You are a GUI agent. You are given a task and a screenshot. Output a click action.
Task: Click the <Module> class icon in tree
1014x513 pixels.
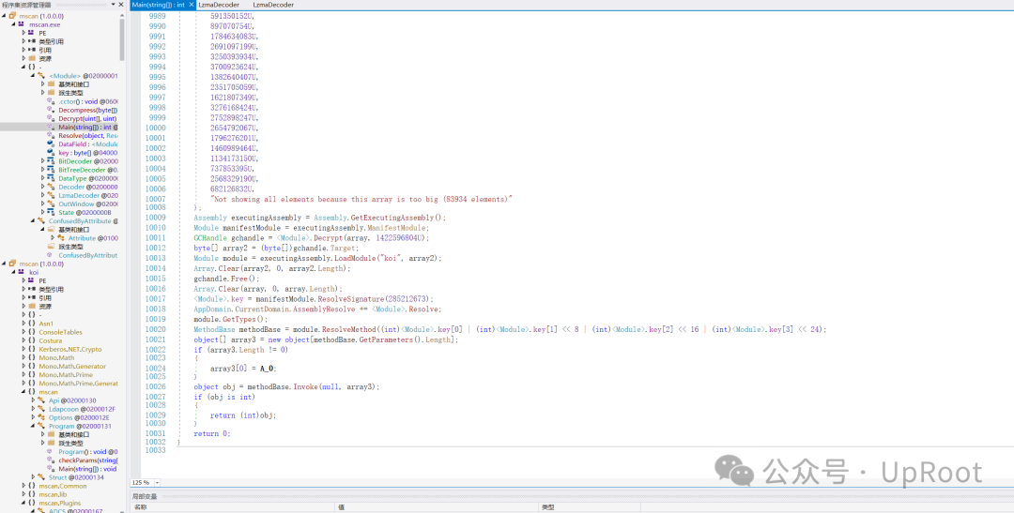click(40, 76)
